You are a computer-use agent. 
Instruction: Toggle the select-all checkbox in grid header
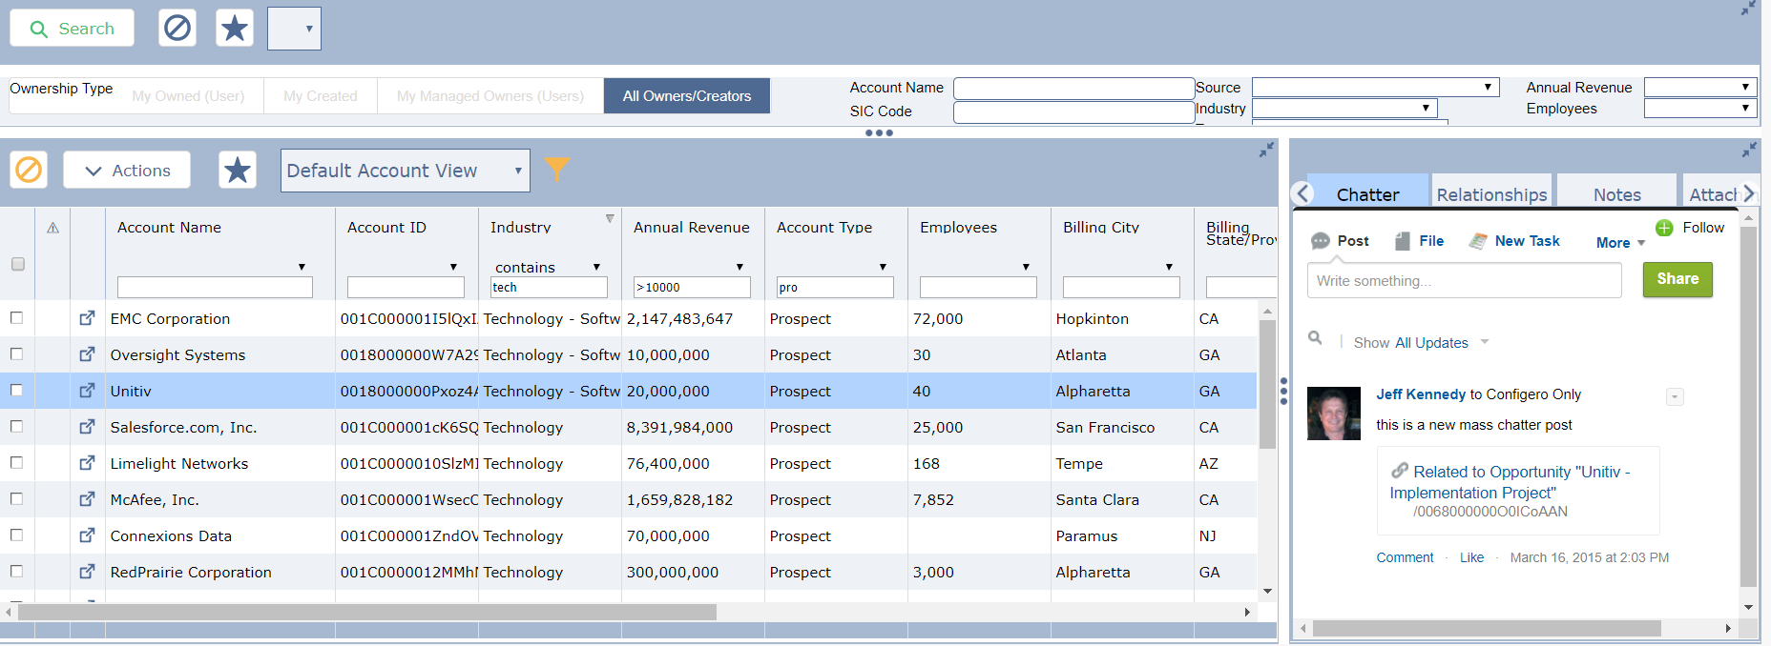[x=17, y=264]
